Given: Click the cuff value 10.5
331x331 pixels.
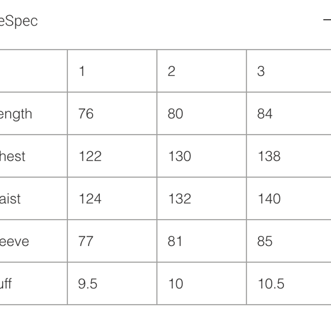Looking at the screenshot, I should tap(271, 284).
